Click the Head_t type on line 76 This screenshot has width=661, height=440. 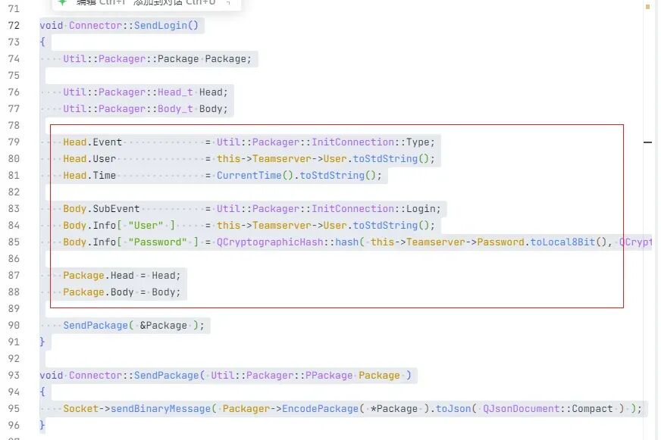(x=175, y=92)
